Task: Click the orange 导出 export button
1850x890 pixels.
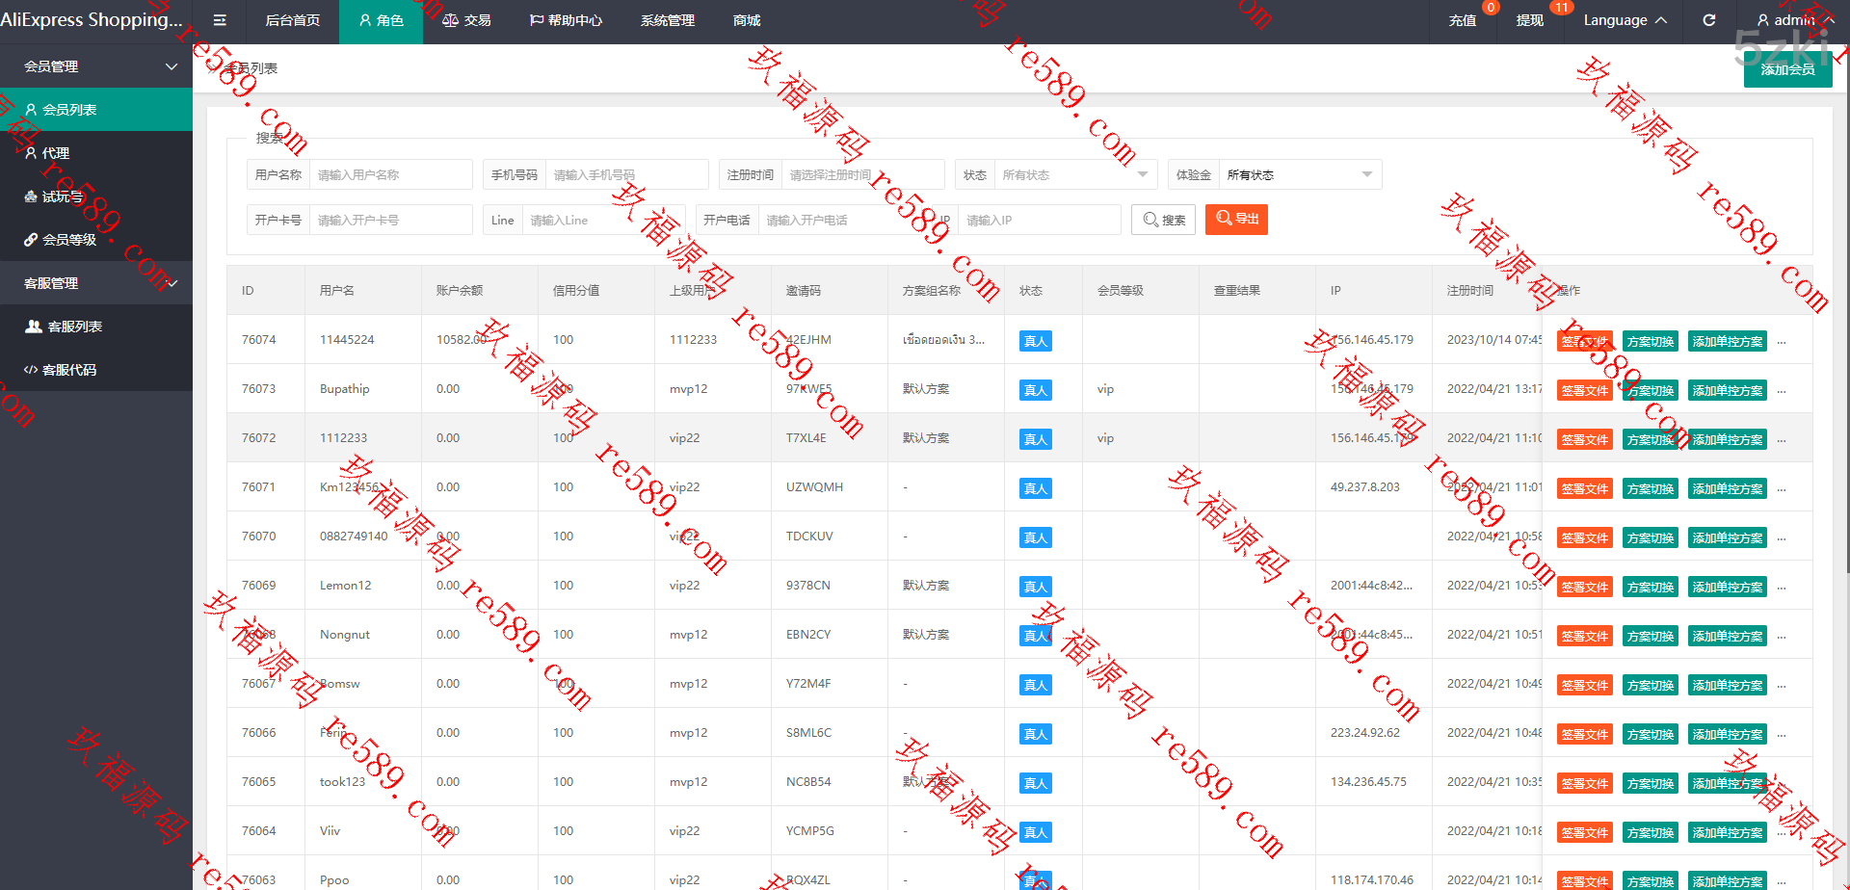Action: click(x=1236, y=220)
